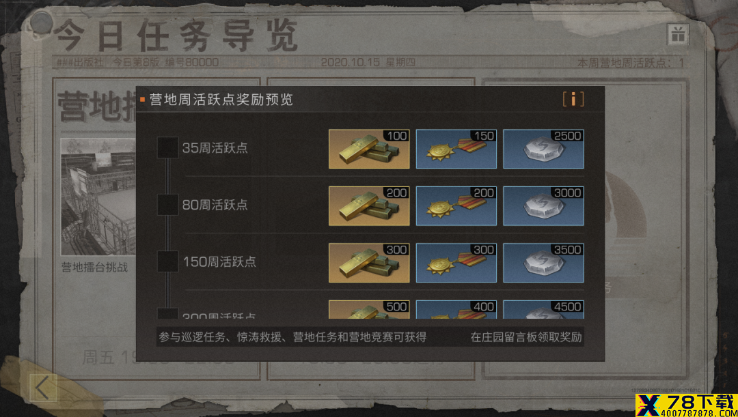Select the gold bars reward showing 200
The image size is (738, 417).
tap(369, 206)
